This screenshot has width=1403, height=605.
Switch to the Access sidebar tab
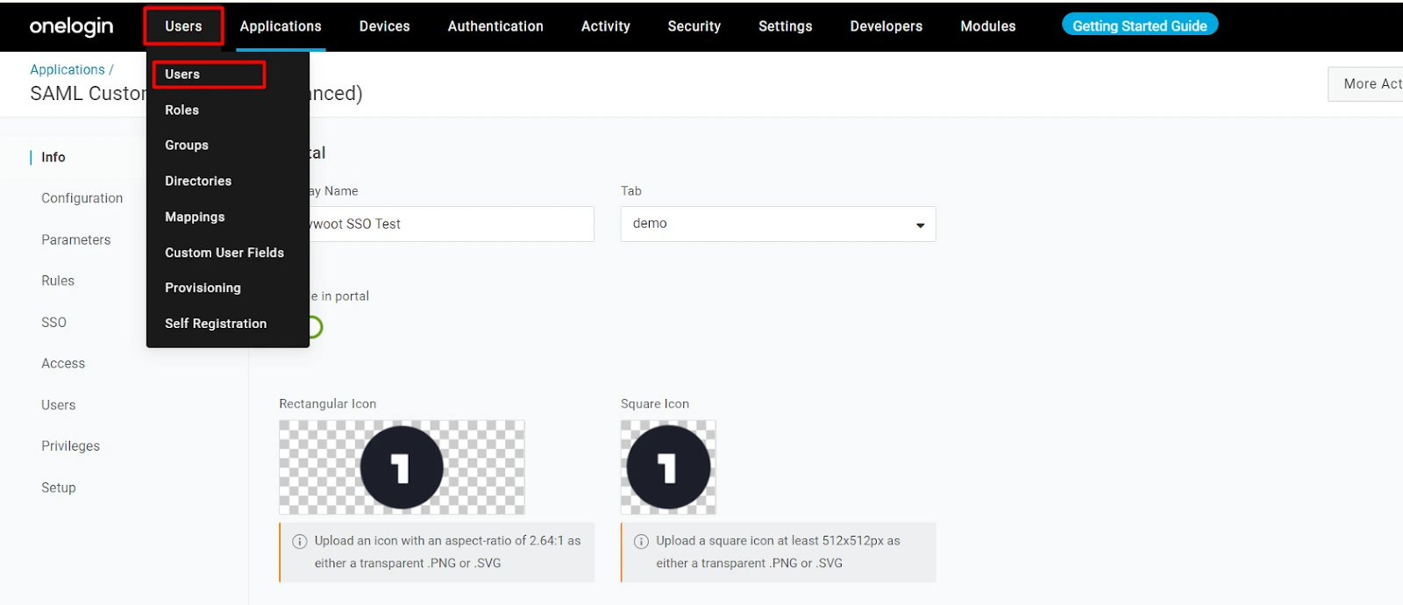[x=63, y=363]
